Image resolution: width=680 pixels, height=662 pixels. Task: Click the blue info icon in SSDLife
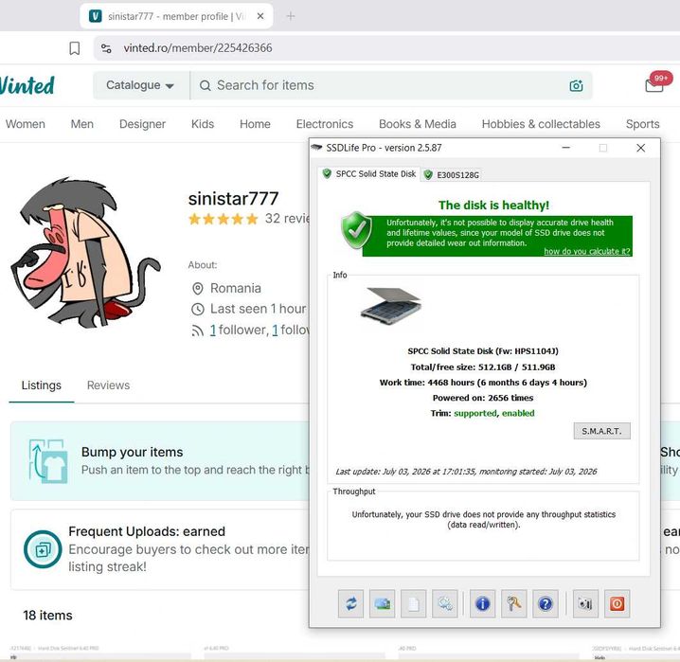coord(483,603)
